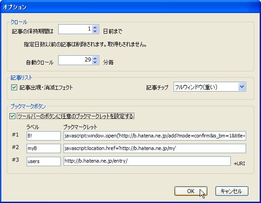Click the #1 bookmarklet window.open field
Screen dimensions: 261x203
click(x=155, y=136)
